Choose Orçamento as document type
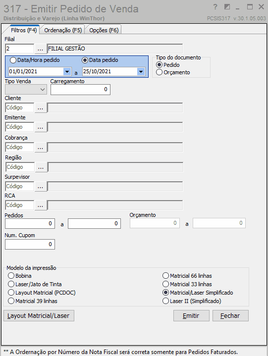The height and width of the screenshot is (356, 268). 159,72
